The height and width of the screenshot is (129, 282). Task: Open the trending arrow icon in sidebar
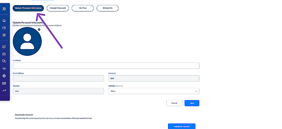4,91
